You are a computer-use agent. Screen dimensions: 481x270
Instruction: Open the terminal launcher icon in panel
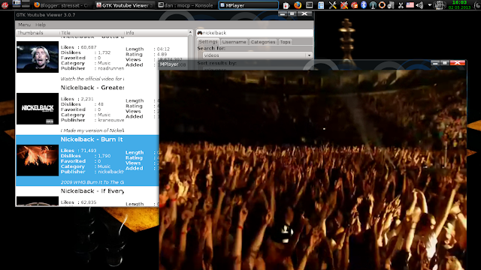click(309, 5)
